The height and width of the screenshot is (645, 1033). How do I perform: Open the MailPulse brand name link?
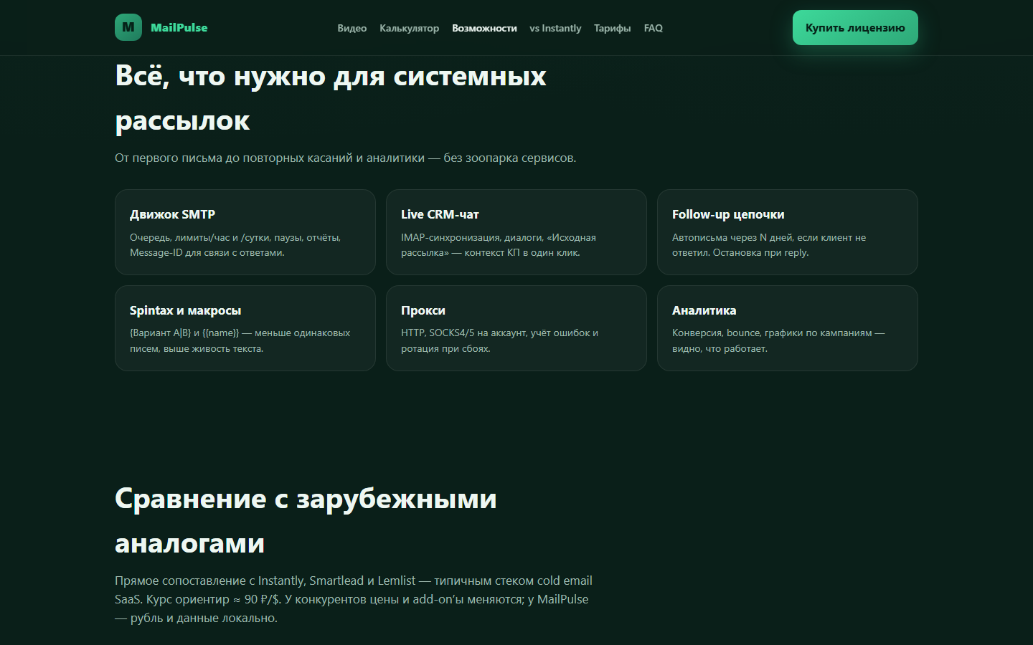click(x=179, y=27)
